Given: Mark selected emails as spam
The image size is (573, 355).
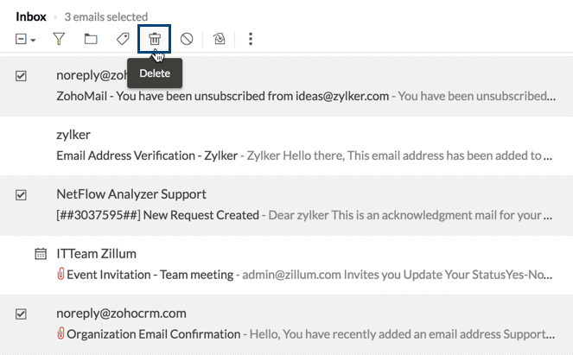Looking at the screenshot, I should click(x=187, y=39).
